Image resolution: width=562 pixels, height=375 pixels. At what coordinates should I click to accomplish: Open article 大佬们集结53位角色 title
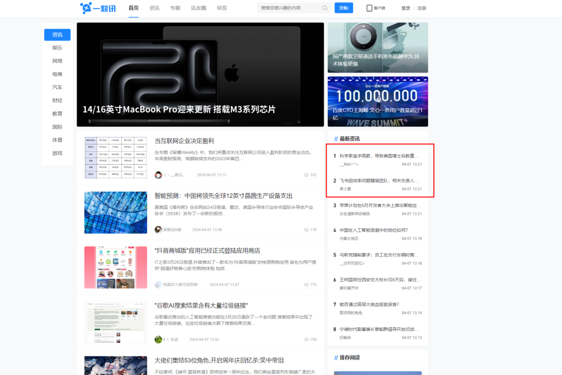tap(219, 360)
